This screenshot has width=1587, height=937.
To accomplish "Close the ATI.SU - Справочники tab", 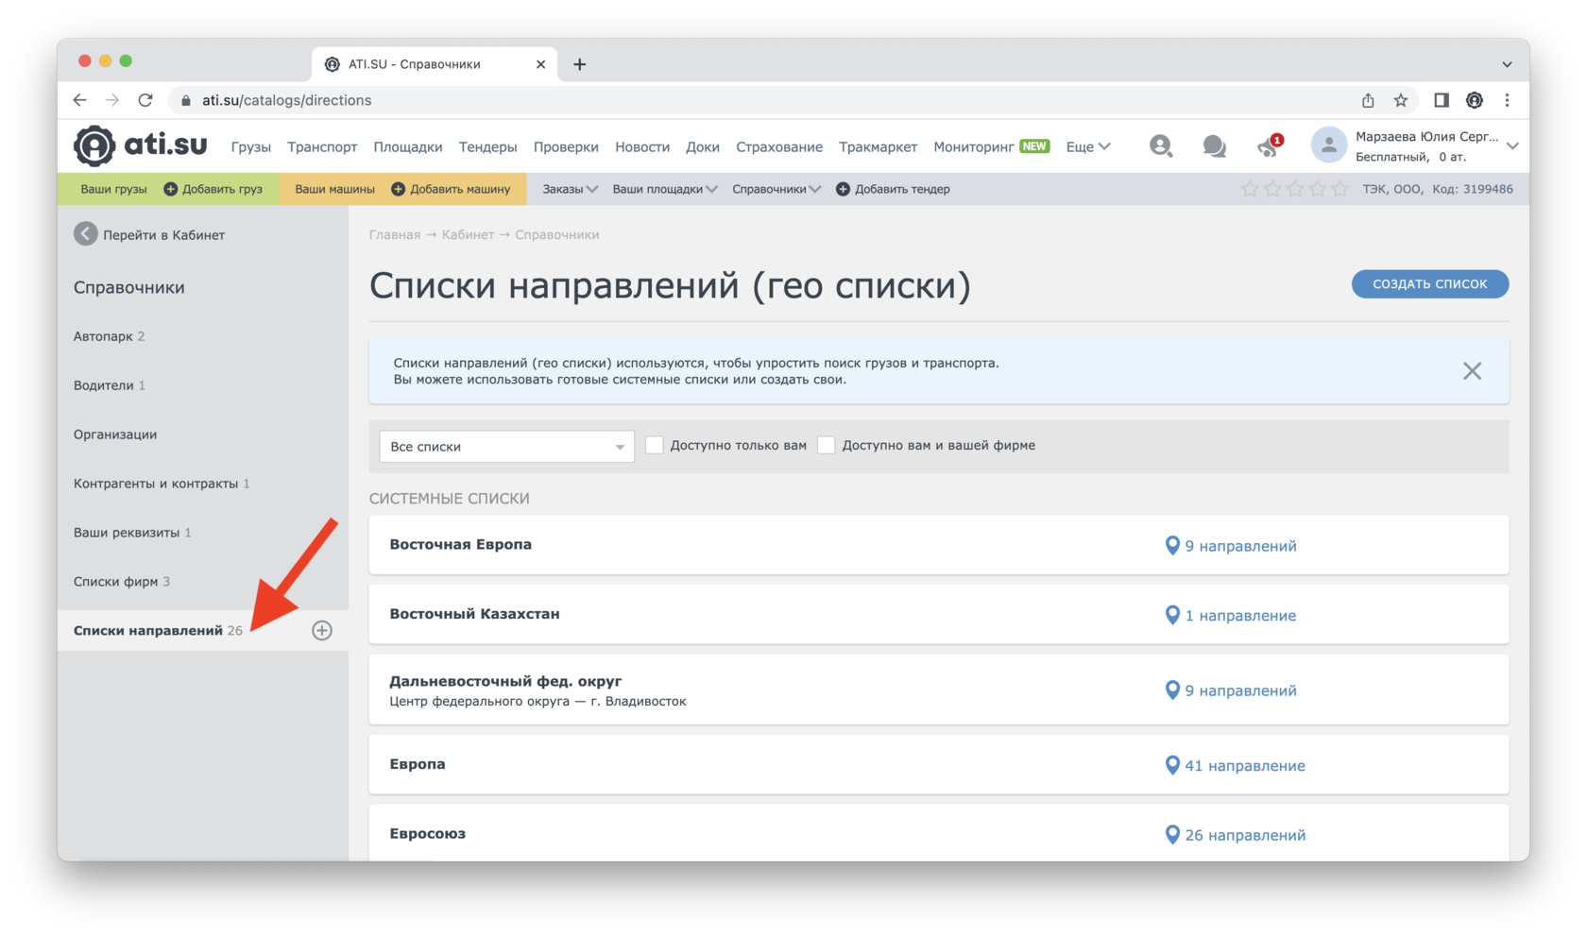I will (x=540, y=64).
